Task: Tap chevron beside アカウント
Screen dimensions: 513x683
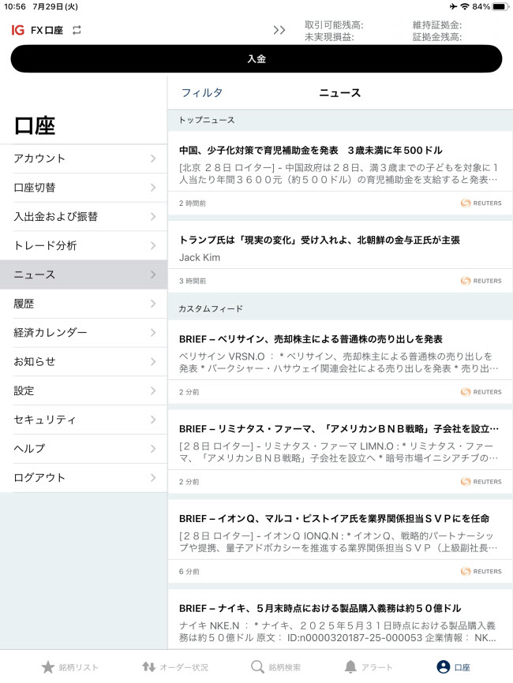Action: [x=153, y=159]
